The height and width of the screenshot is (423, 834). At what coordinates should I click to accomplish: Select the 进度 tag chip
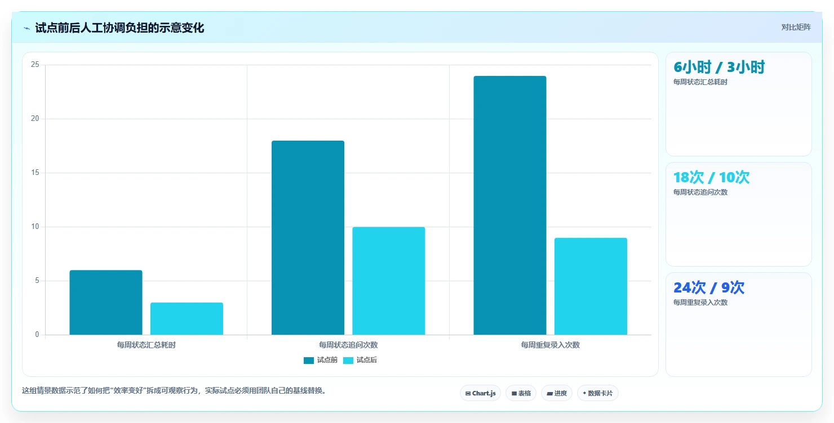point(557,393)
